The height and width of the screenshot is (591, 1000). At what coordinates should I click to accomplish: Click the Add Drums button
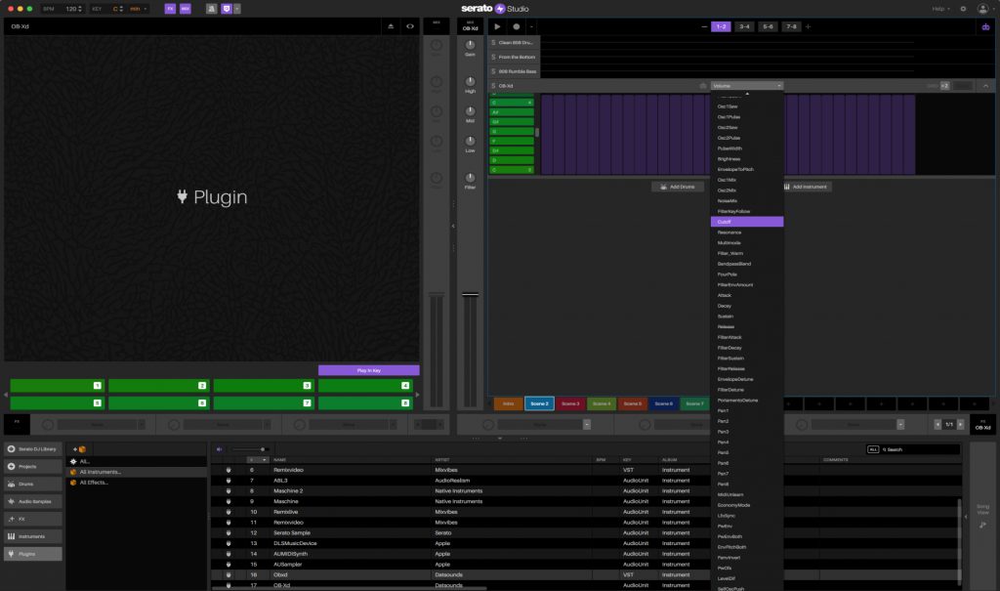pos(678,186)
